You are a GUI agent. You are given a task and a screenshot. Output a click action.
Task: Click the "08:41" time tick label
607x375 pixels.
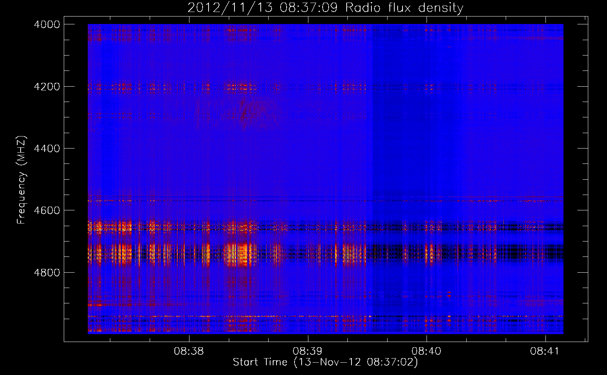coord(545,351)
